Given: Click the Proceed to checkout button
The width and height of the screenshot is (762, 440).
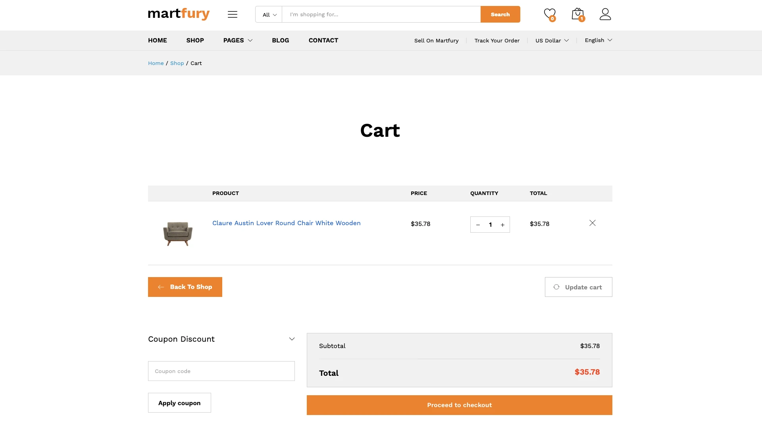Looking at the screenshot, I should click(459, 405).
